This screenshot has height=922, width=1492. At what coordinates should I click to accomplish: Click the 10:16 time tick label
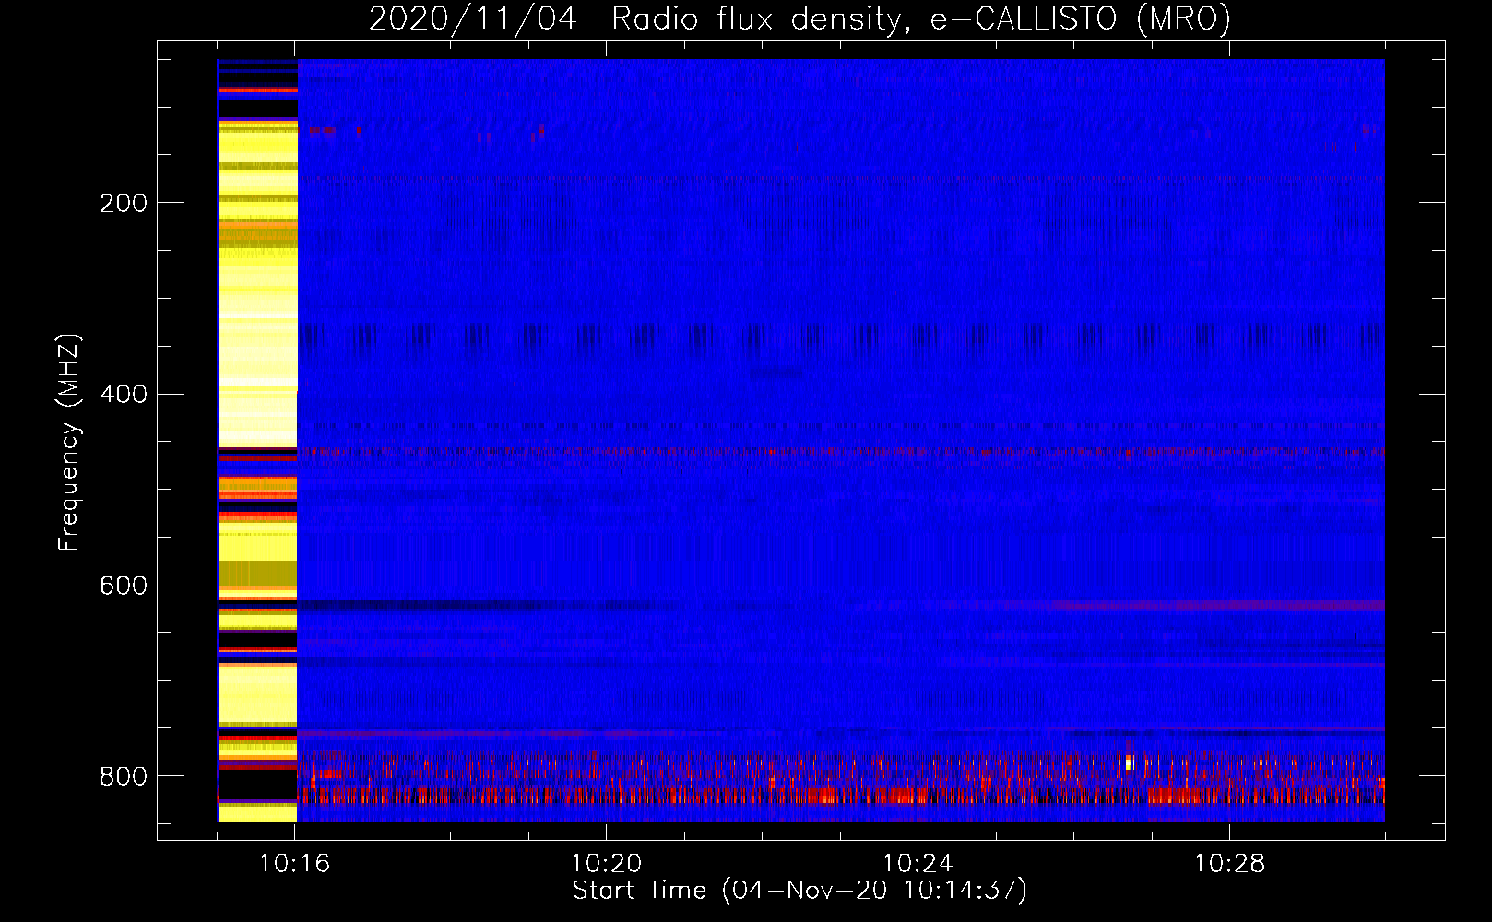click(295, 864)
